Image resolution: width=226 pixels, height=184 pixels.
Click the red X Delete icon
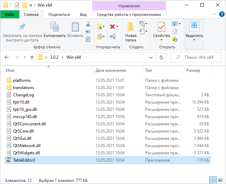pyautogui.click(x=112, y=27)
